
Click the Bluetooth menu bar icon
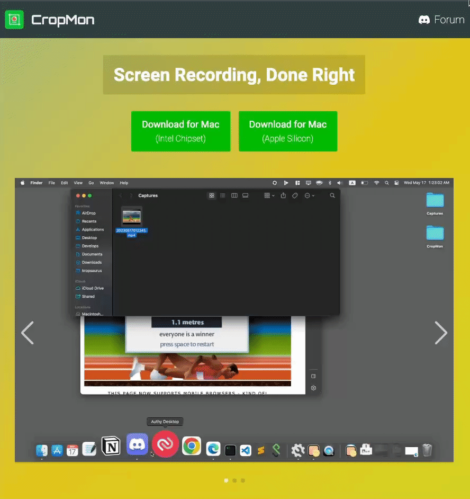coord(330,183)
